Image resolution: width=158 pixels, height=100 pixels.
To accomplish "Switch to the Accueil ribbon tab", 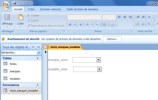I will [x=18, y=9].
